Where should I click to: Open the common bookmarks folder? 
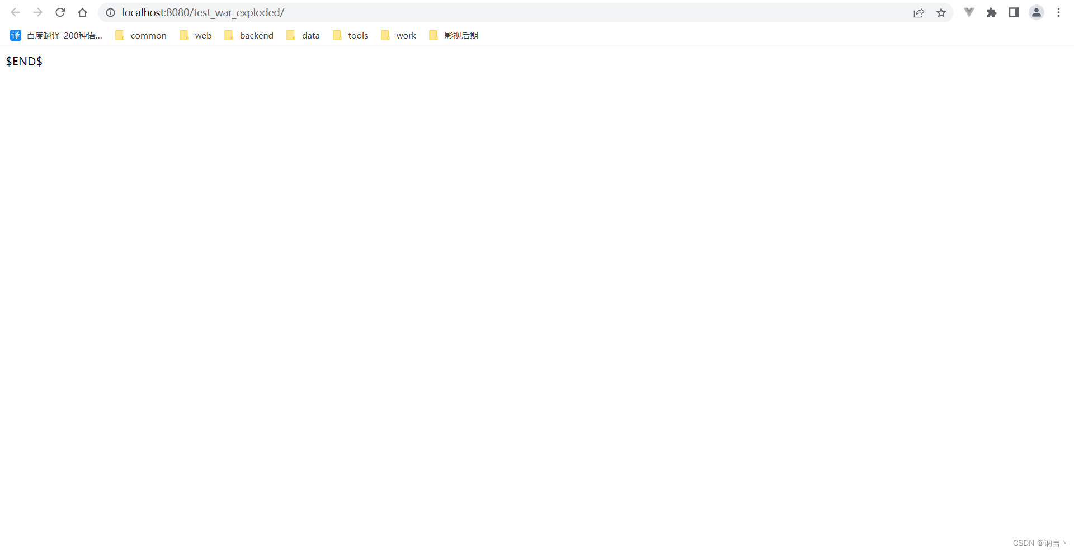tap(141, 35)
